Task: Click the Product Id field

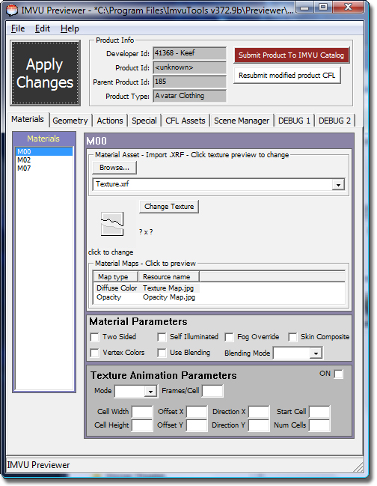Action: [190, 67]
